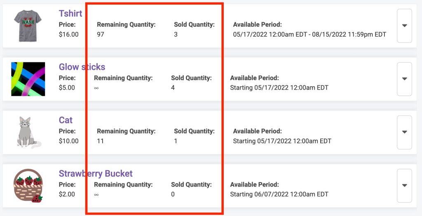Click the neon glow sticks thumbnail
Screen dimensions: 422x216
pos(28,79)
